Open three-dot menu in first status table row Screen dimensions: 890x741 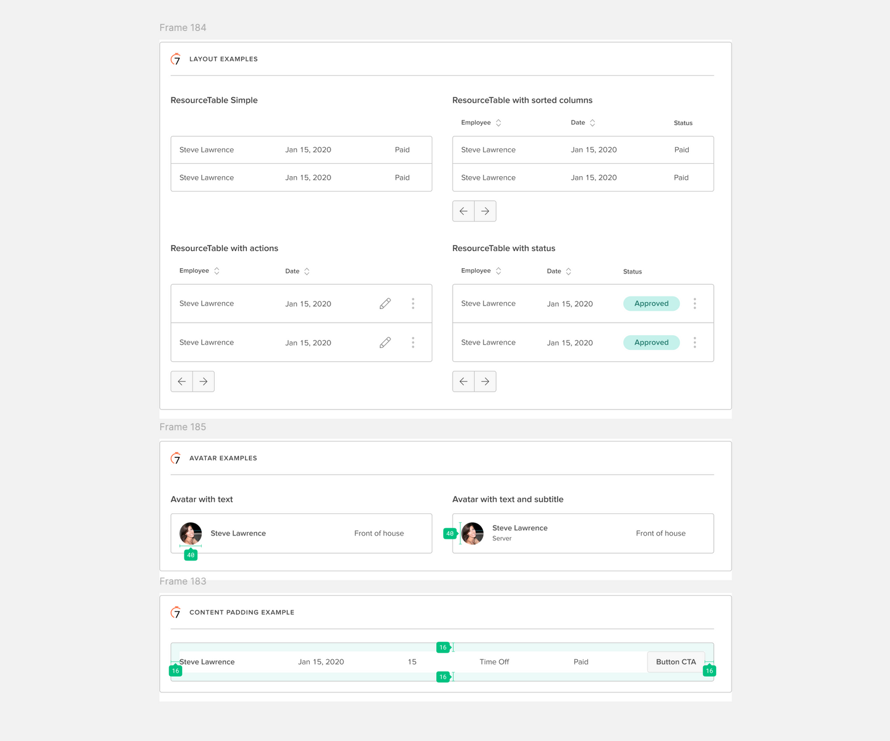click(x=695, y=304)
